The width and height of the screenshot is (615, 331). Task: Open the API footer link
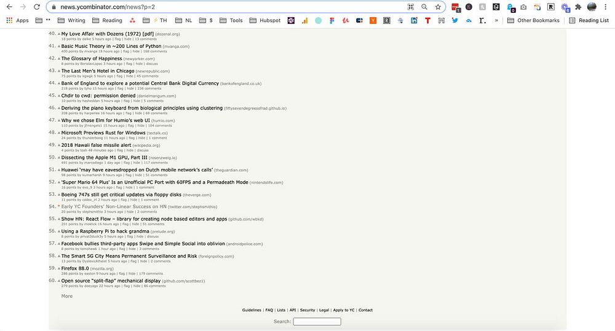pos(293,310)
